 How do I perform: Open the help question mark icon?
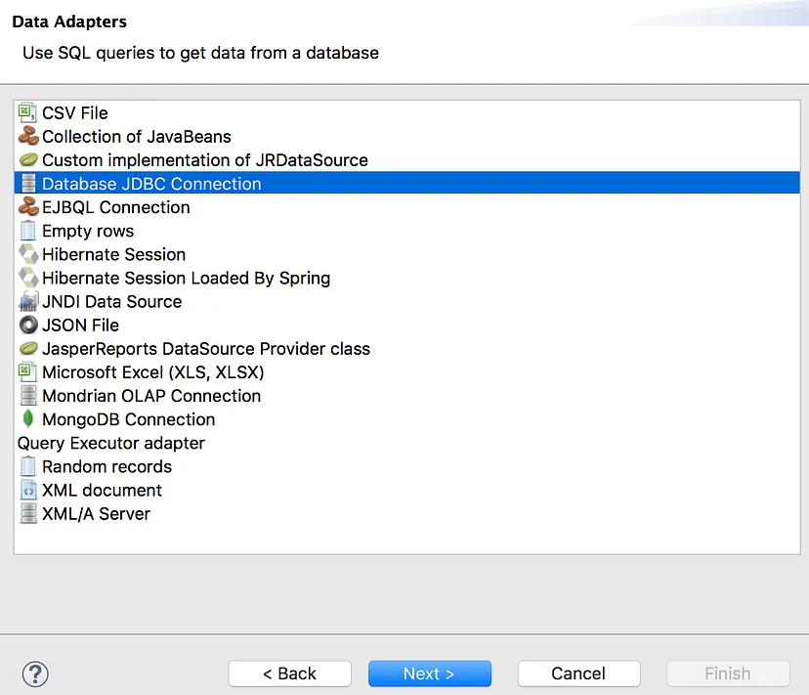click(x=35, y=673)
